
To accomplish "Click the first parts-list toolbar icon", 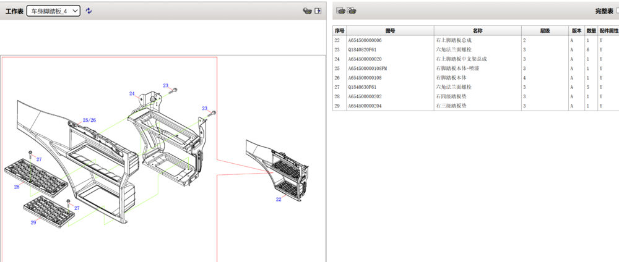I will (340, 11).
